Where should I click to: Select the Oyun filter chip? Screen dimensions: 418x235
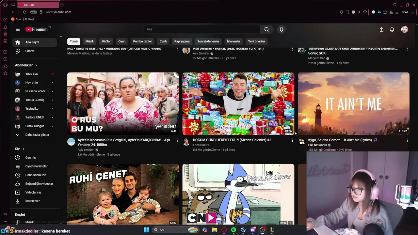[x=122, y=41]
